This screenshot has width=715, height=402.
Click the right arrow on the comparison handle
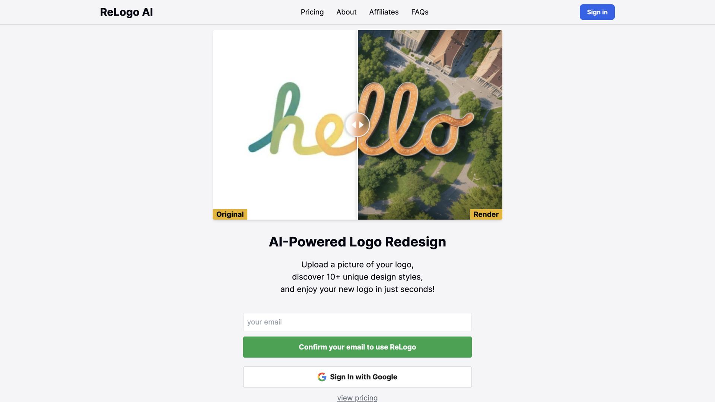361,125
